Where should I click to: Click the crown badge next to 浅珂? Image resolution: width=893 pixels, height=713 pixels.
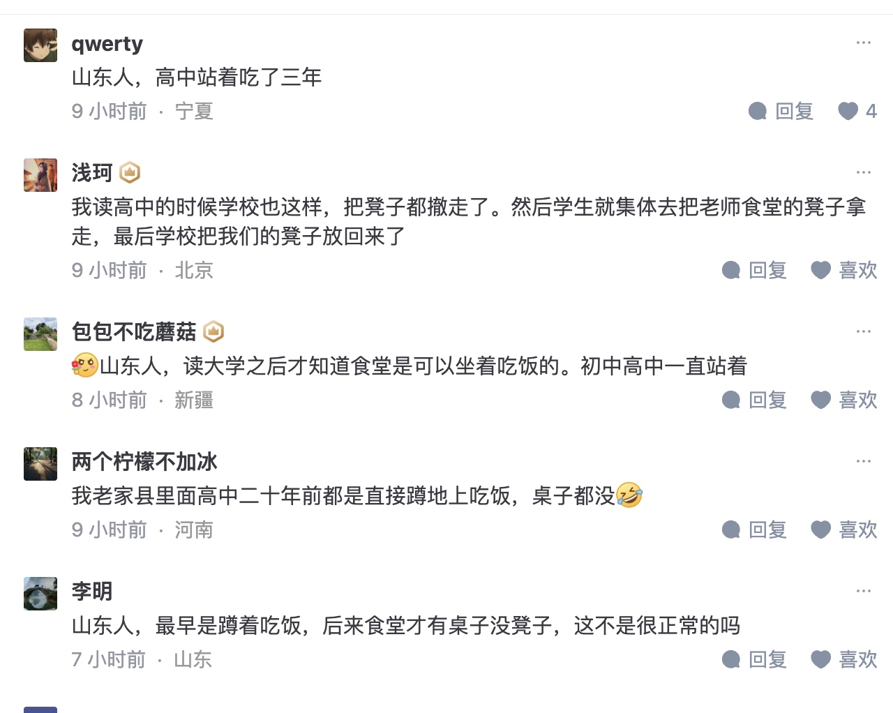[130, 172]
